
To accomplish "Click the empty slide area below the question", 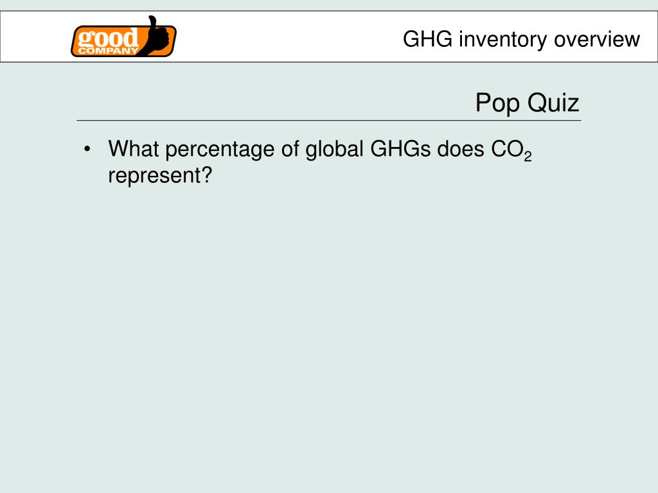I will 328,335.
